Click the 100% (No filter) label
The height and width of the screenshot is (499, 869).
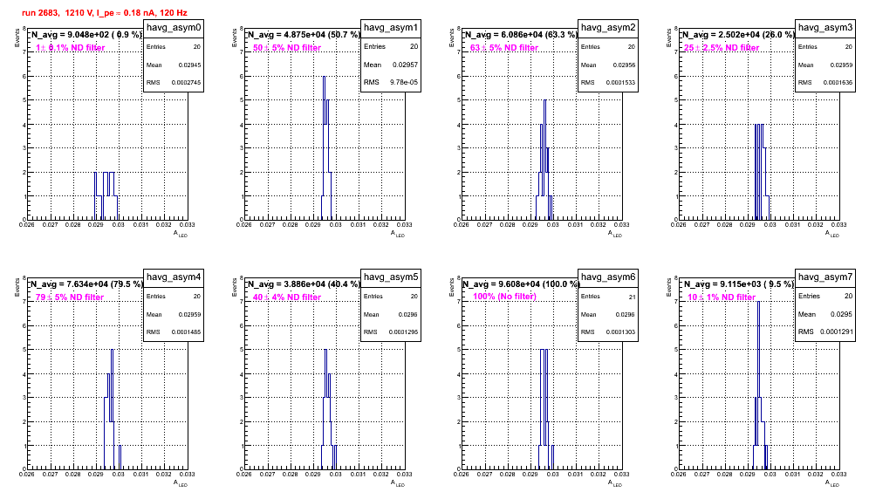pos(504,296)
